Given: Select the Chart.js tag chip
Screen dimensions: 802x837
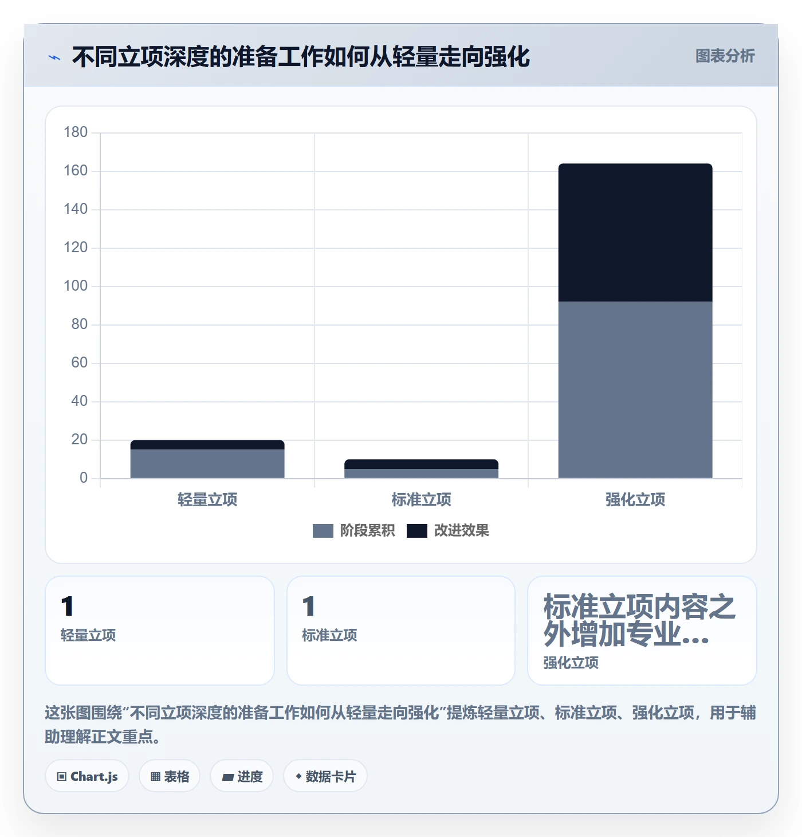Looking at the screenshot, I should click(x=87, y=776).
